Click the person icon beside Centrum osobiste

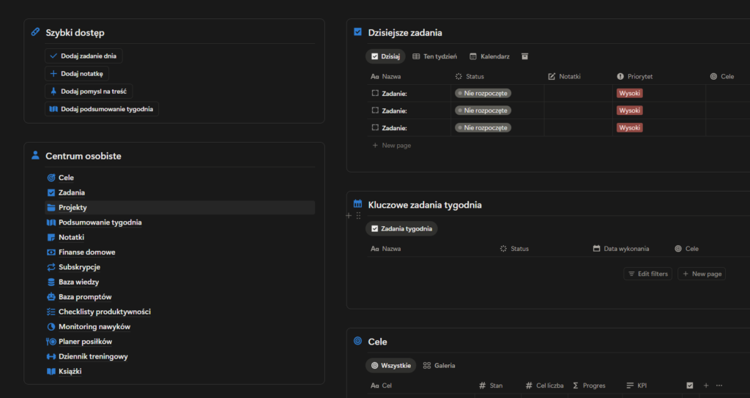pos(35,155)
